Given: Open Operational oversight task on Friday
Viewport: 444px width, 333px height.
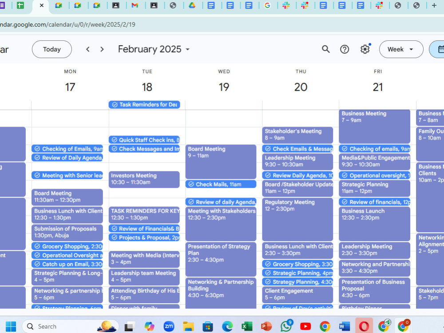Looking at the screenshot, I should 375,175.
